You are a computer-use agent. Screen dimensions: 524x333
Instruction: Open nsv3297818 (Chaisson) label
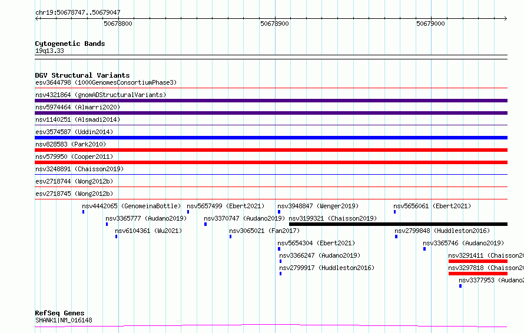point(486,268)
